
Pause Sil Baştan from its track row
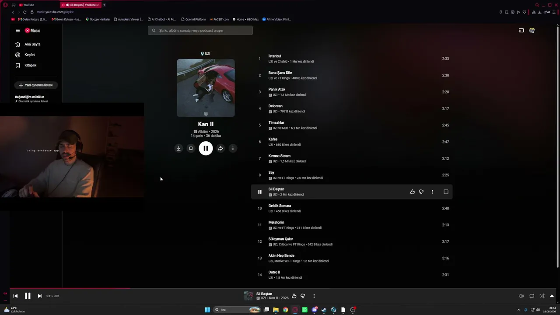(259, 192)
